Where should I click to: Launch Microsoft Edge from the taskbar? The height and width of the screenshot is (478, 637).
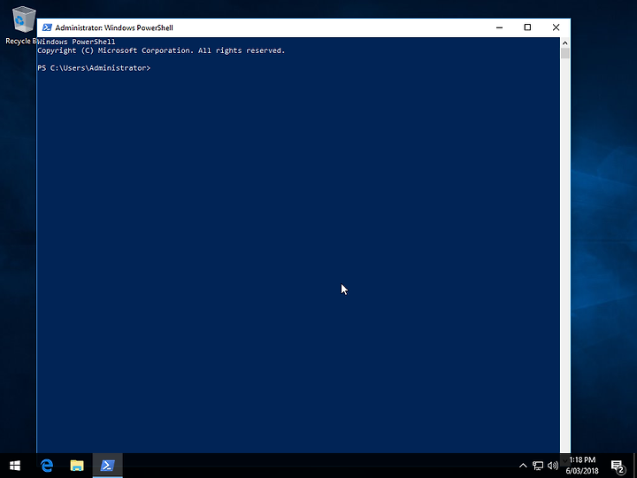coord(47,466)
